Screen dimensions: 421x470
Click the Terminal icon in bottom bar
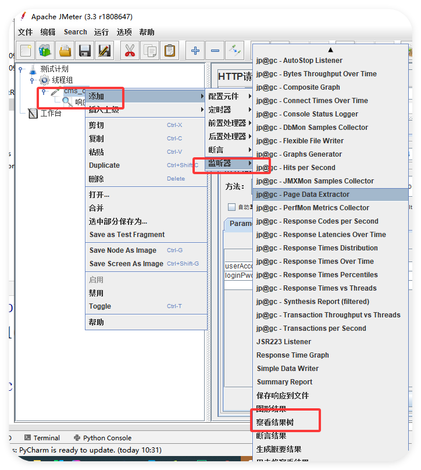tap(27, 437)
